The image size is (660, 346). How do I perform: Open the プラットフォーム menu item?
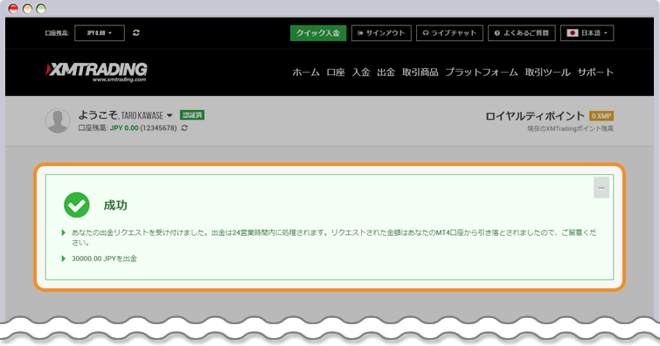pos(482,73)
